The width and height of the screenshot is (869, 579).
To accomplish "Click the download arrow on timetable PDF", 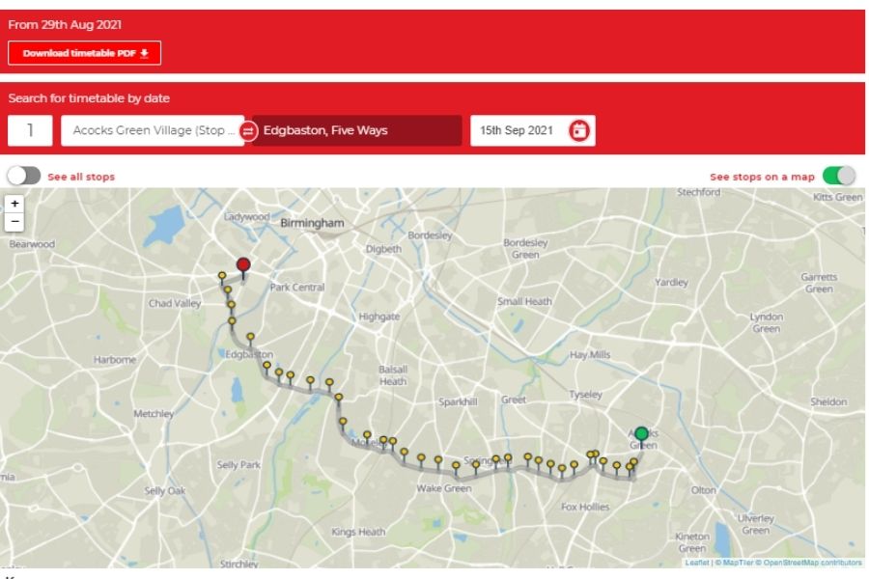I will 144,53.
